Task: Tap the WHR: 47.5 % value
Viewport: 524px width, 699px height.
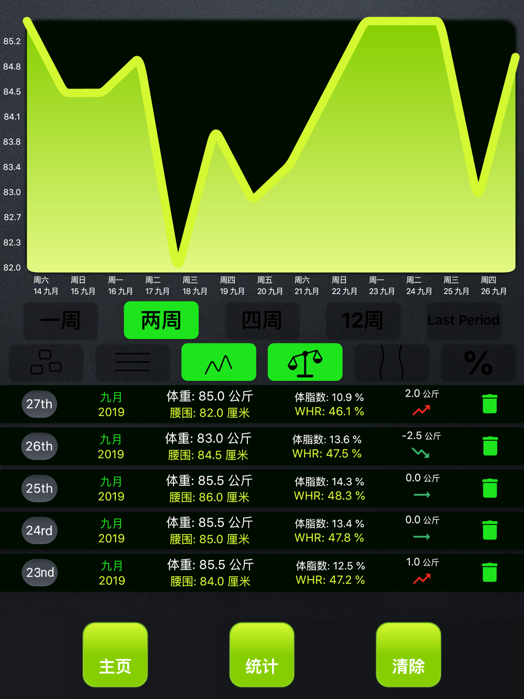Action: click(x=327, y=454)
